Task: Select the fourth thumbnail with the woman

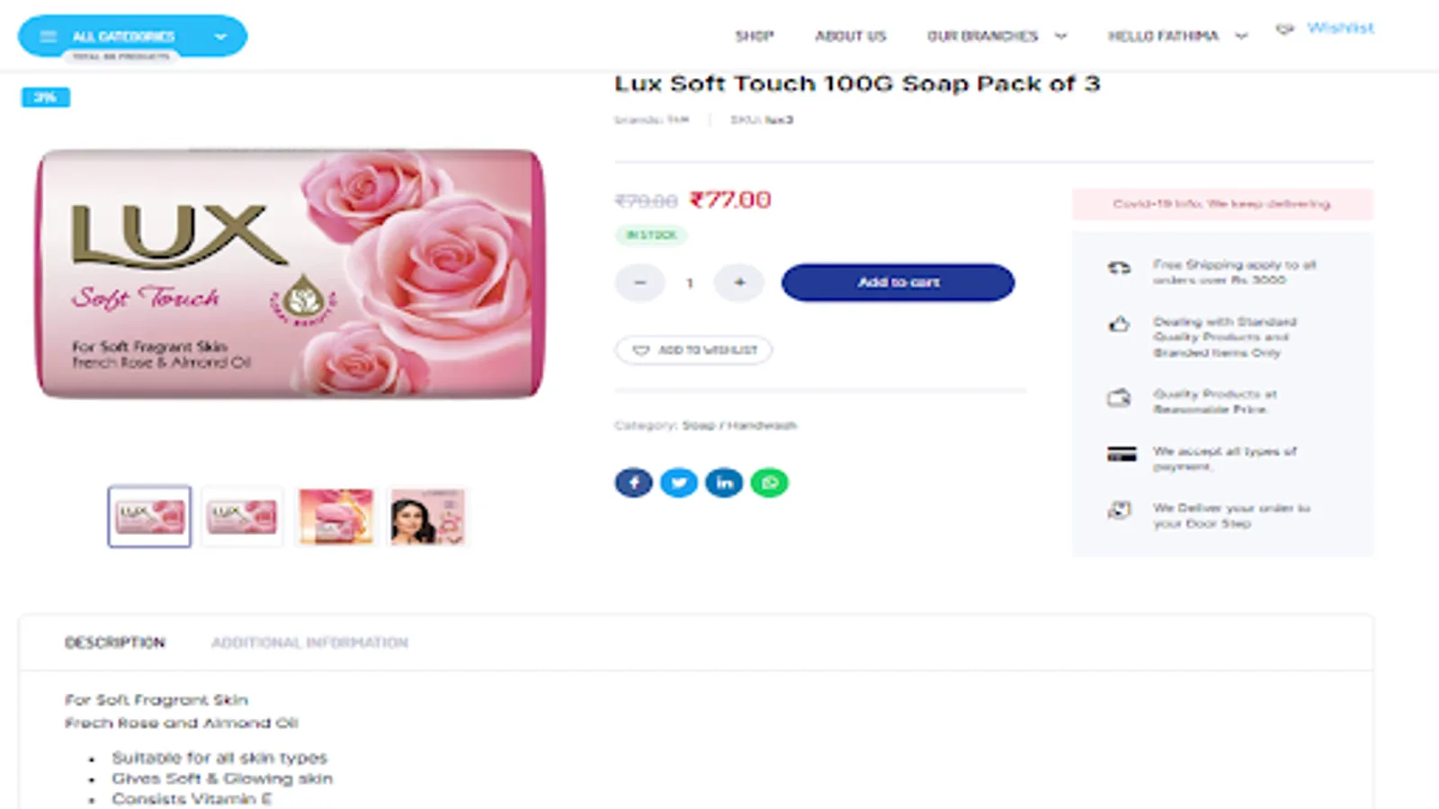Action: click(x=427, y=517)
